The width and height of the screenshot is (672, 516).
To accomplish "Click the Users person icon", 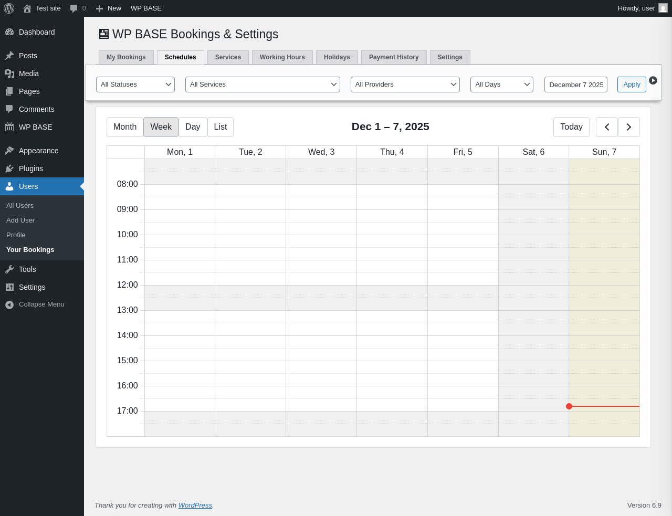I will click(x=9, y=186).
